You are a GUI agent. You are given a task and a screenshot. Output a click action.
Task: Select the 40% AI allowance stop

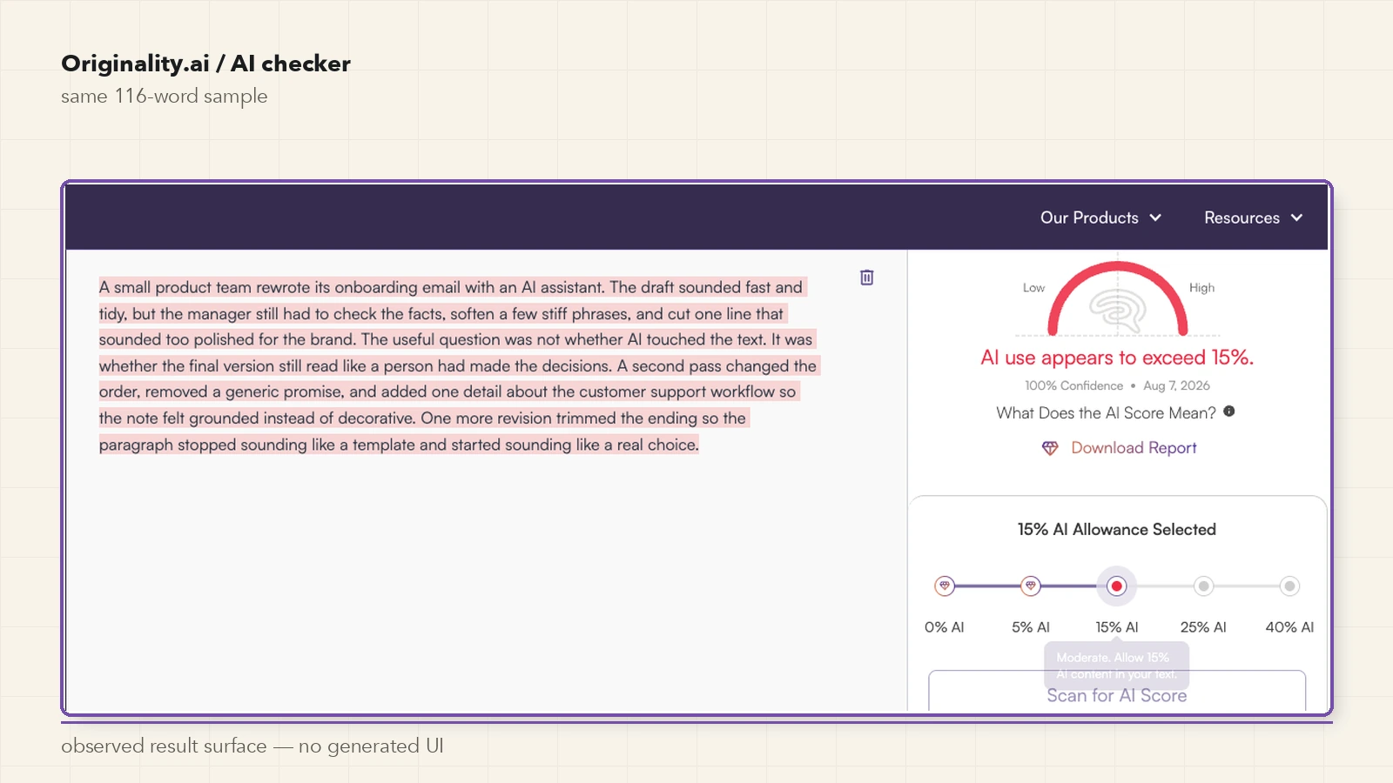click(x=1289, y=586)
